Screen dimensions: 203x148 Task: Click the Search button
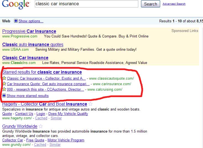coord(150,4)
